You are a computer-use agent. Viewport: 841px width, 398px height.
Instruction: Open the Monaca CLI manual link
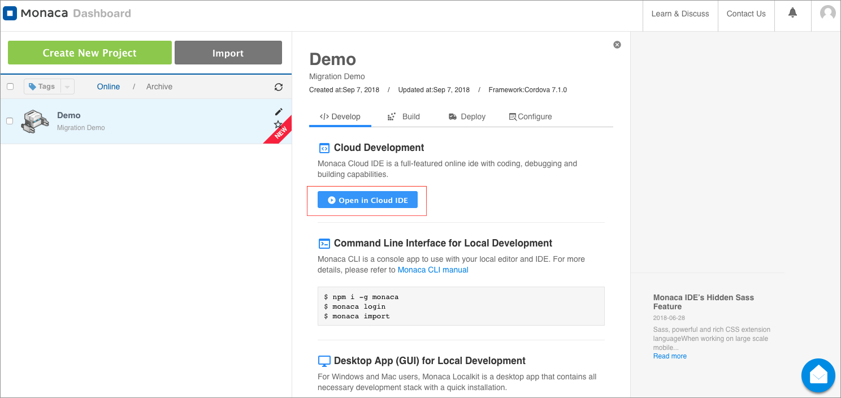[x=433, y=270]
